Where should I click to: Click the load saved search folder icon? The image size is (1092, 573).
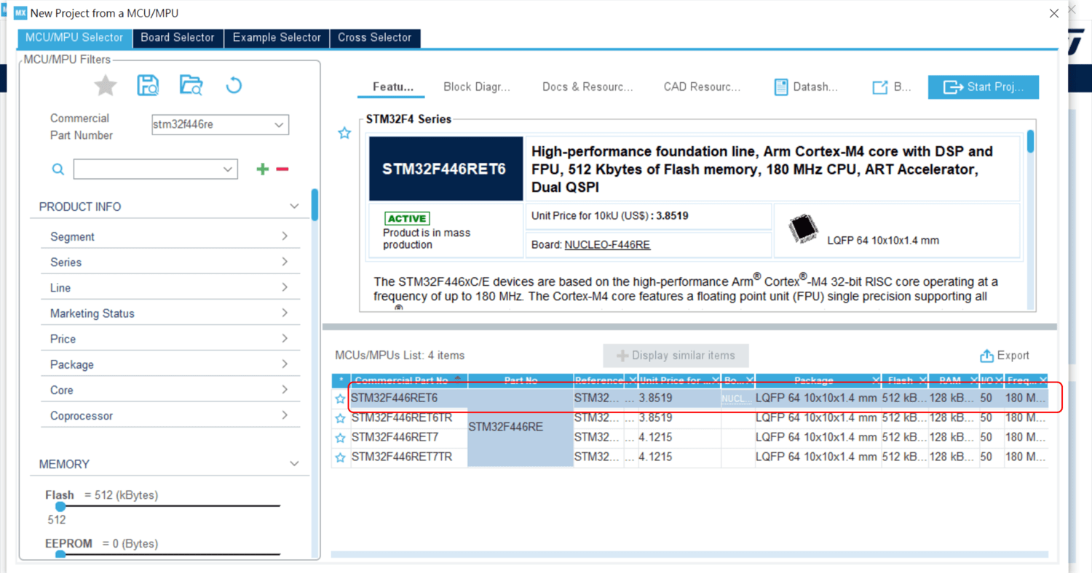pyautogui.click(x=191, y=85)
